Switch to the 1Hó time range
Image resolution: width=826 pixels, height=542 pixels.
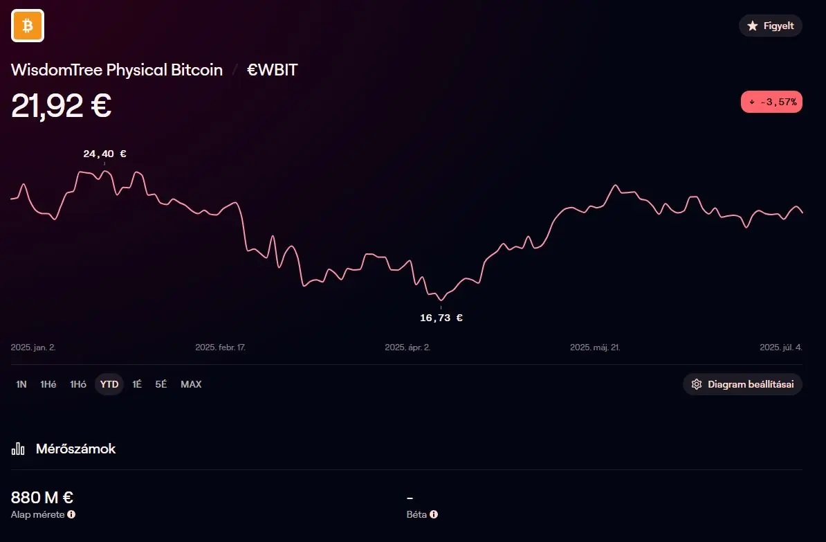pos(78,384)
